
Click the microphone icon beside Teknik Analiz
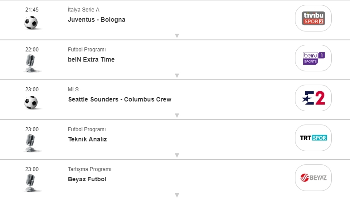coord(30,143)
